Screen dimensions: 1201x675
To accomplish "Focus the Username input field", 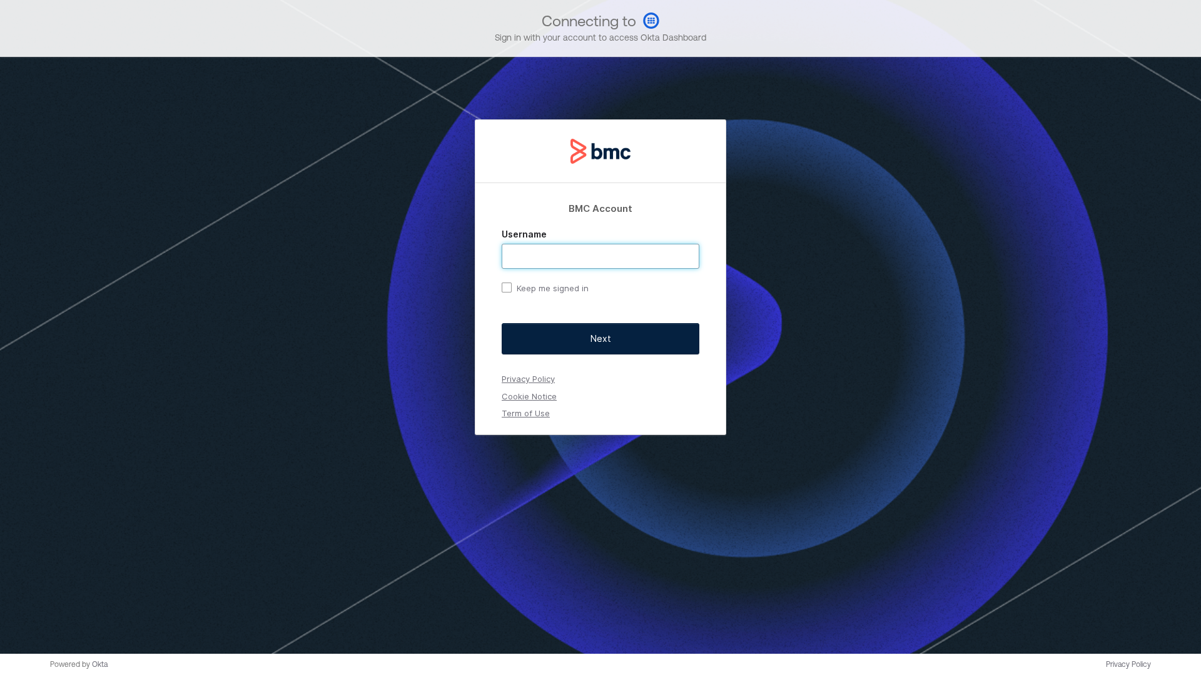I will tap(600, 256).
